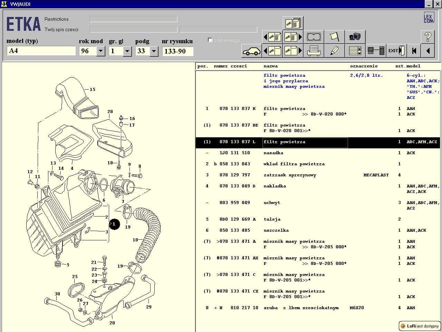
Task: Open the pencil notes icon
Action: pos(334,51)
